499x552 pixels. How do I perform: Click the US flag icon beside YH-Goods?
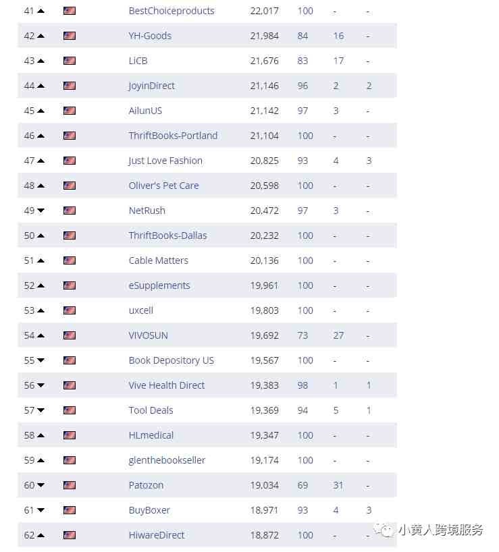point(70,36)
